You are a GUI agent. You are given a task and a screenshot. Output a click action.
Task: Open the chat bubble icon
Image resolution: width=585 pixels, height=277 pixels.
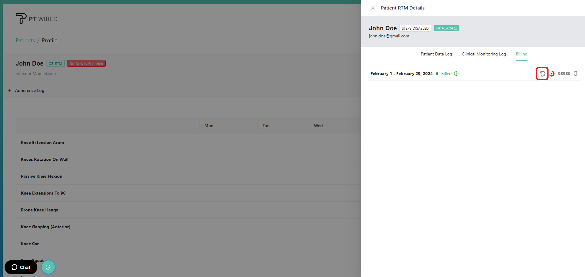[x=14, y=267]
